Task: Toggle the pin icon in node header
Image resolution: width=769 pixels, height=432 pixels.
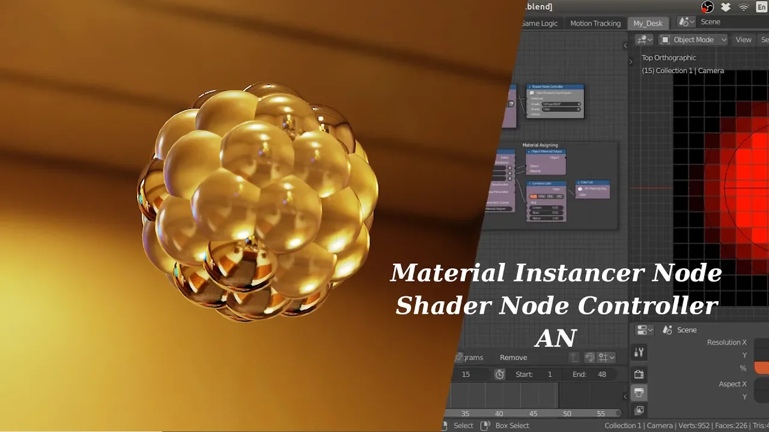Action: pos(459,358)
